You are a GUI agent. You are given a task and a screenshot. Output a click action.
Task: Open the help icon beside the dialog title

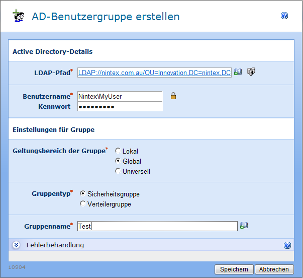284,16
